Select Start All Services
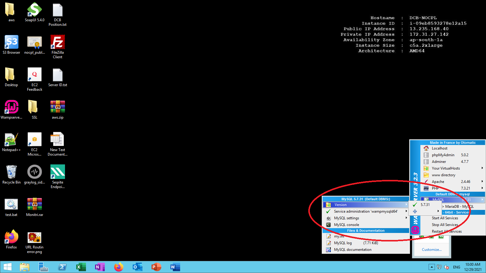486x273 pixels. [x=445, y=218]
